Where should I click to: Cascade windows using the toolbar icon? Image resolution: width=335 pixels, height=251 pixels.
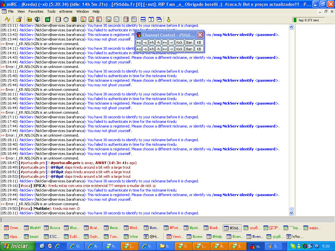(159, 19)
